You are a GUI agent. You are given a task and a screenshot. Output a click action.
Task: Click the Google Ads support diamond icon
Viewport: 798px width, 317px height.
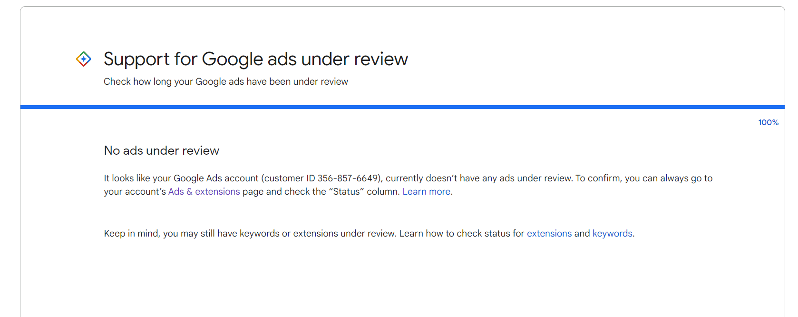pos(84,59)
